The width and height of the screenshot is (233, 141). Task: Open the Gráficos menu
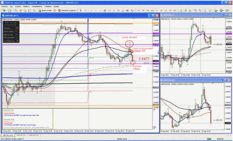26,7
